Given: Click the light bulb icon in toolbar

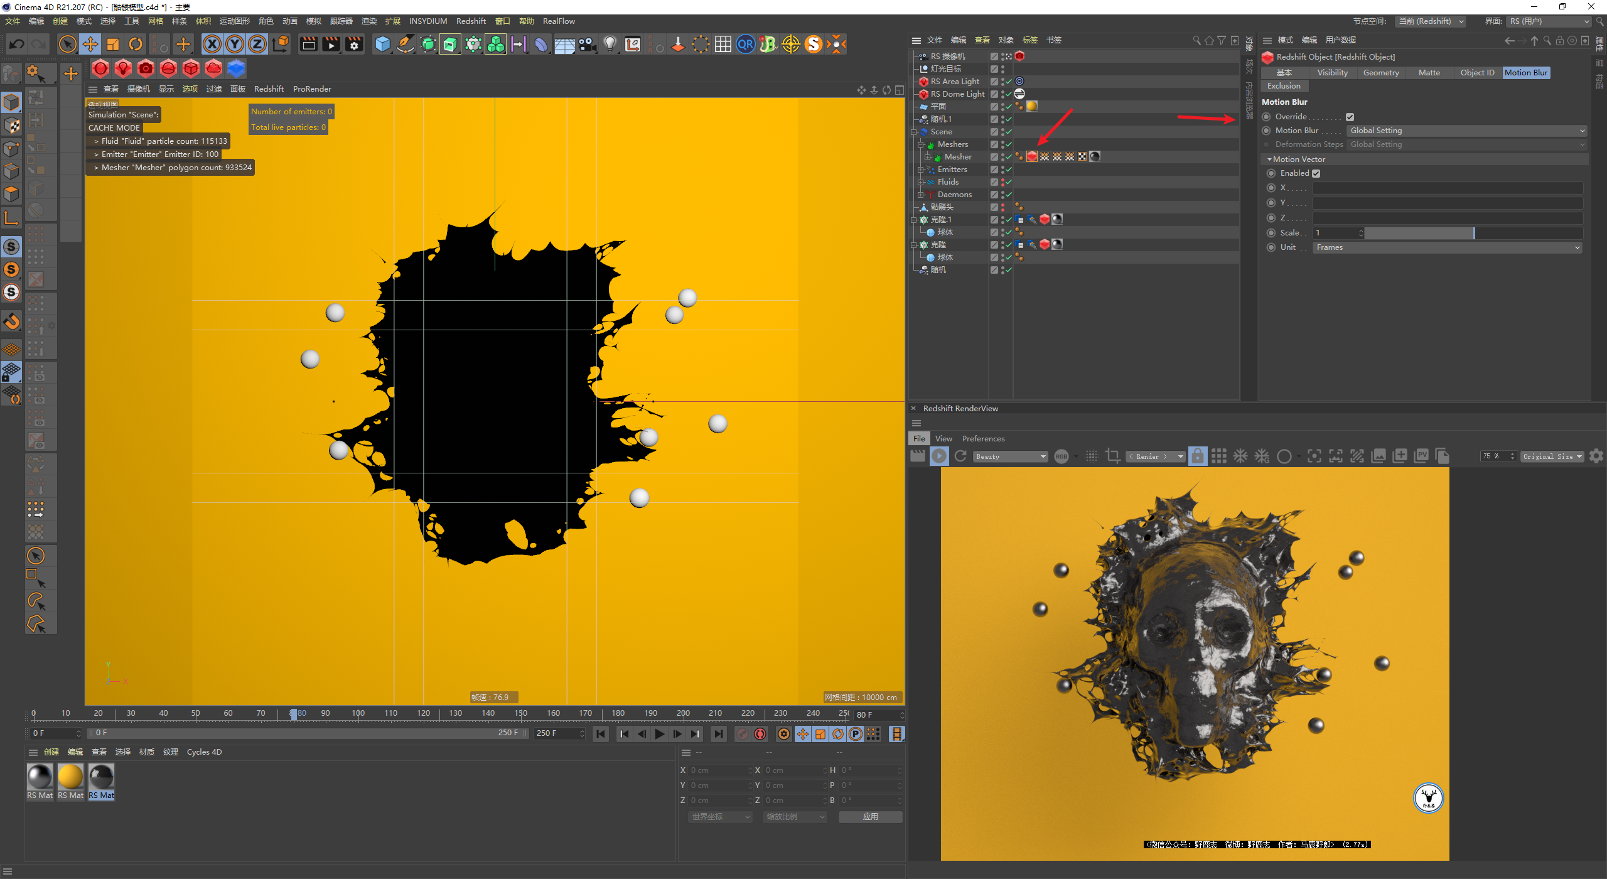Looking at the screenshot, I should (610, 45).
